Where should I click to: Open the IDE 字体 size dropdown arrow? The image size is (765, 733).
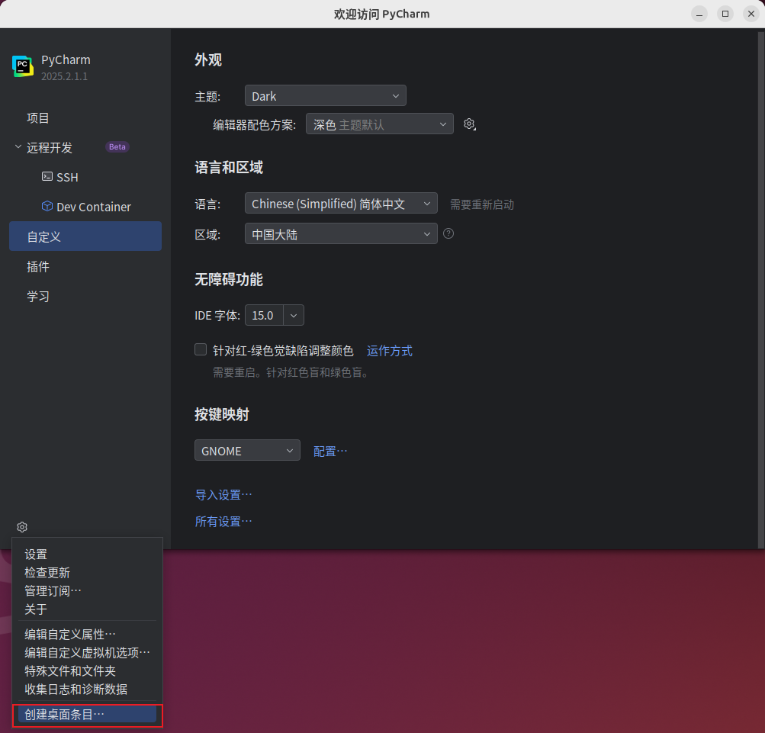coord(294,315)
